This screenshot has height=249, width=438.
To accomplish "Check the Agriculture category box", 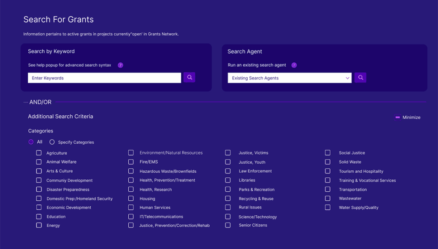I will (x=39, y=153).
